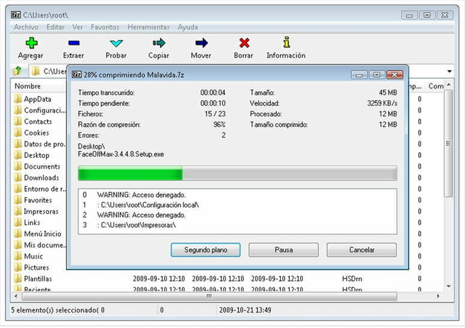Screen dimensions: 465x328
Task: Close the compression progress dialog
Action: pos(395,75)
